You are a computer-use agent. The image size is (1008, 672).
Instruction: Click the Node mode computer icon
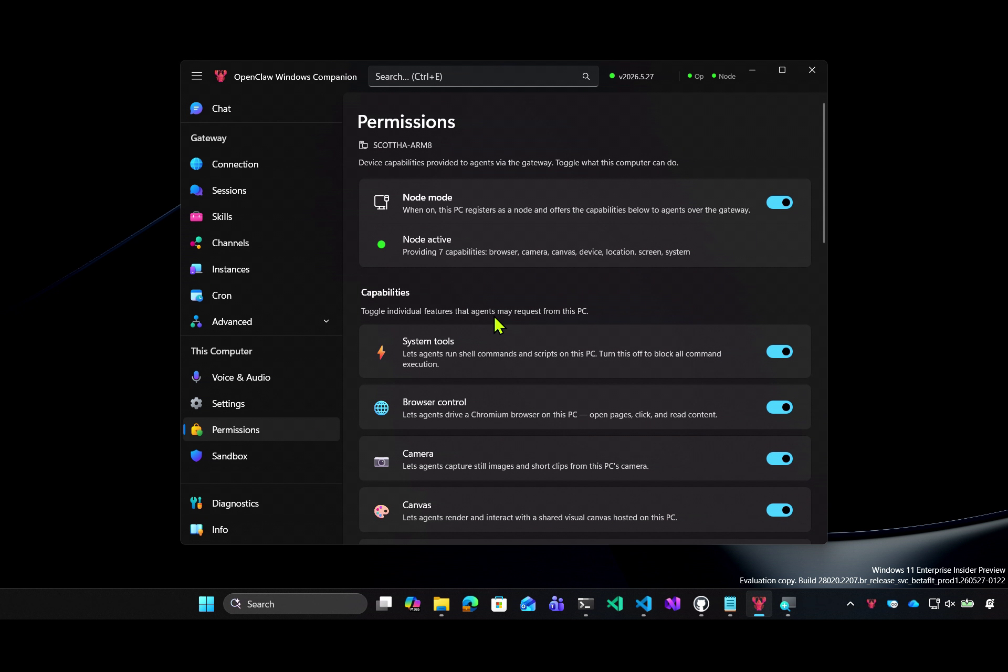pos(382,202)
